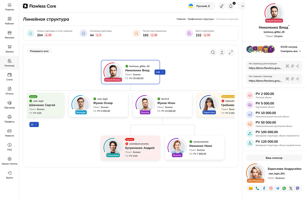The height and width of the screenshot is (200, 306).
Task: Click Иваненко Нина avatar
Action: tap(177, 147)
